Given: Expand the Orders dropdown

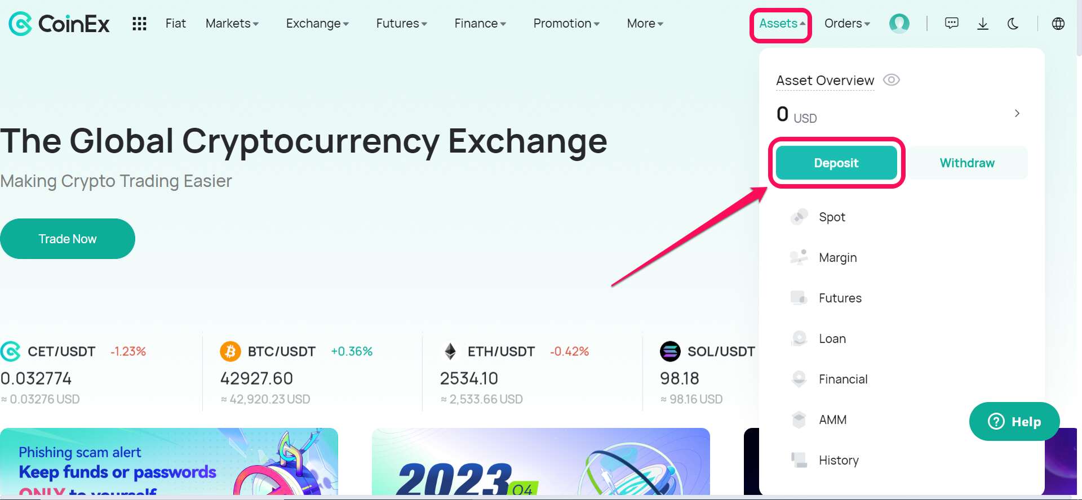Looking at the screenshot, I should point(847,24).
